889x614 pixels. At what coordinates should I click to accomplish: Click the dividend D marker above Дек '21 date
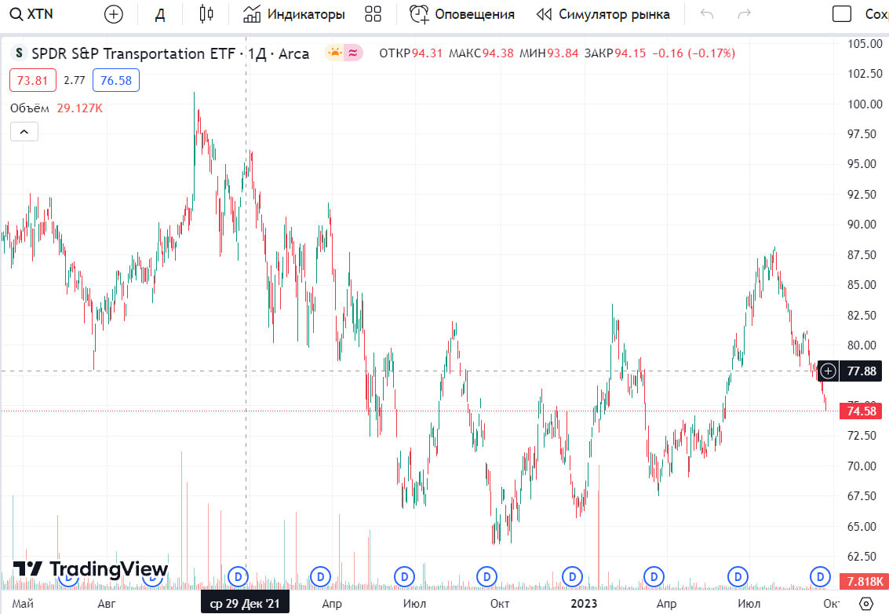[238, 577]
